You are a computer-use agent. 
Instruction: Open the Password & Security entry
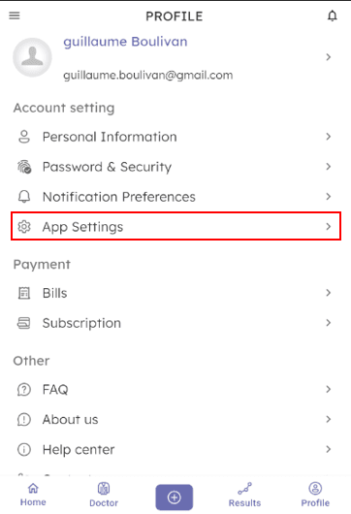pyautogui.click(x=175, y=167)
